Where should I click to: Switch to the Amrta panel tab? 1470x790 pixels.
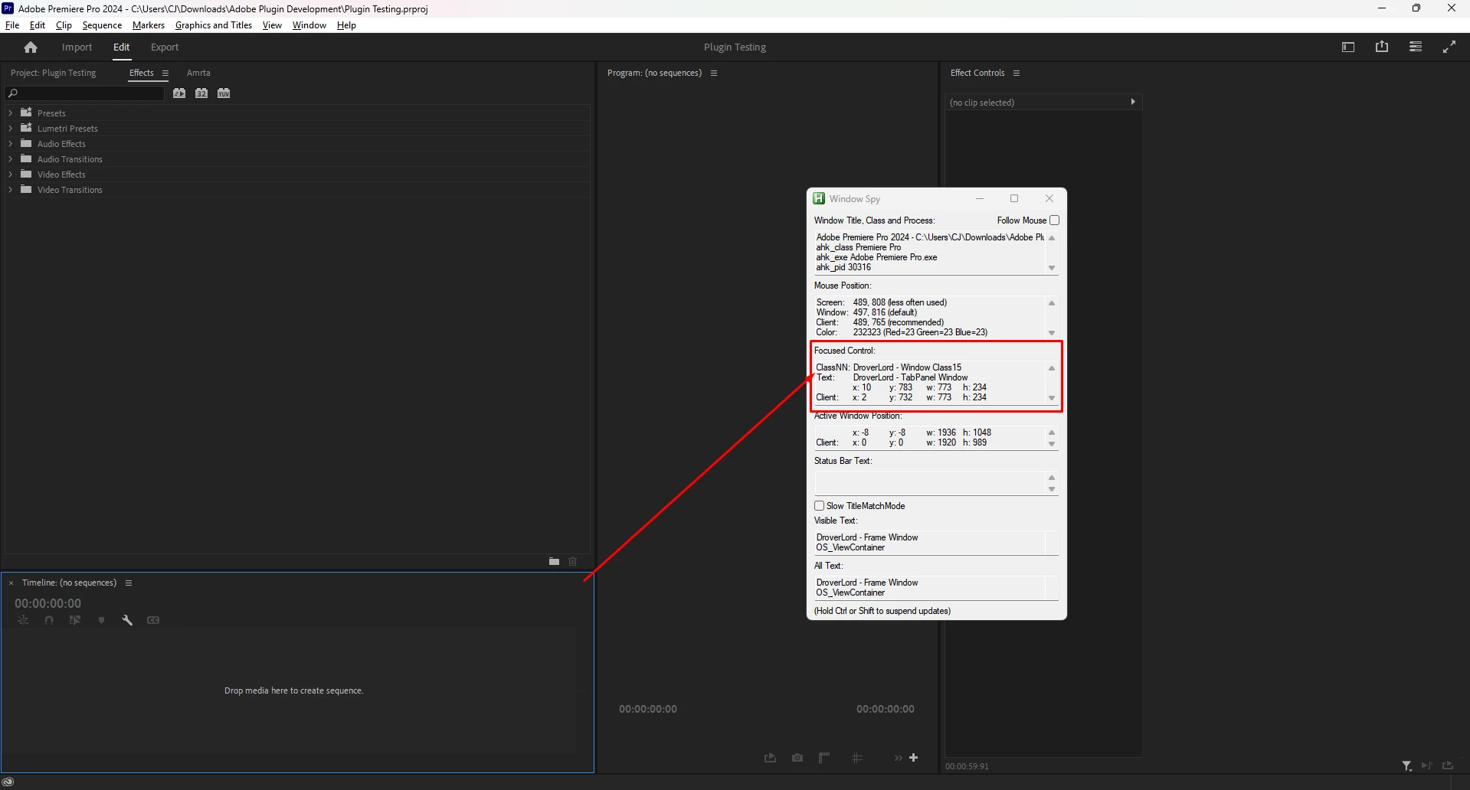(198, 73)
